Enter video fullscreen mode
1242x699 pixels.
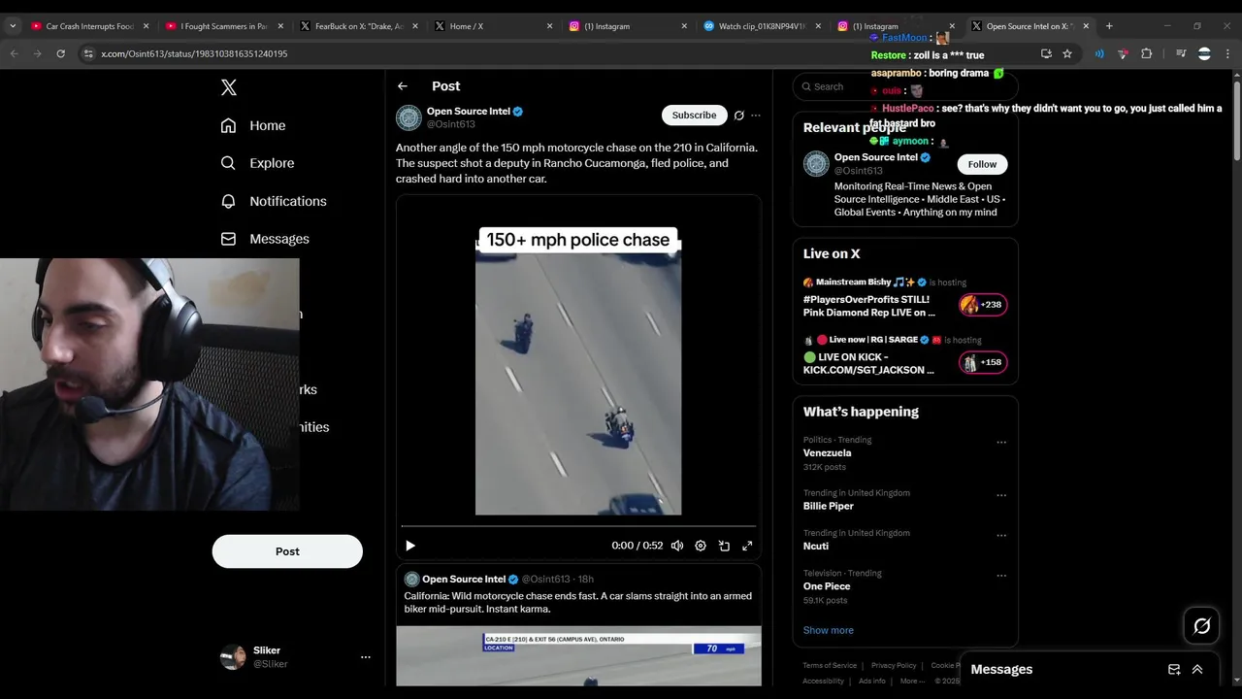747,546
